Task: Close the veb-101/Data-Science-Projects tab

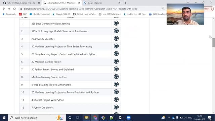Action: click(39, 3)
